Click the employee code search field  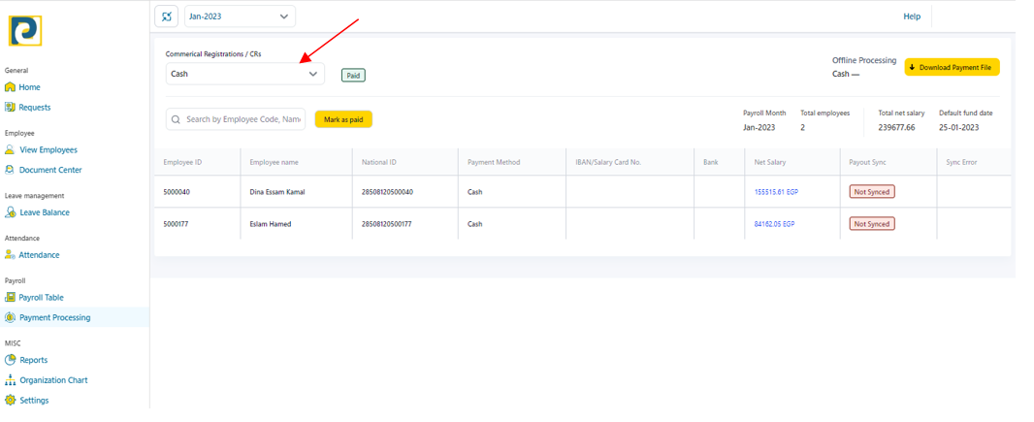coord(242,119)
